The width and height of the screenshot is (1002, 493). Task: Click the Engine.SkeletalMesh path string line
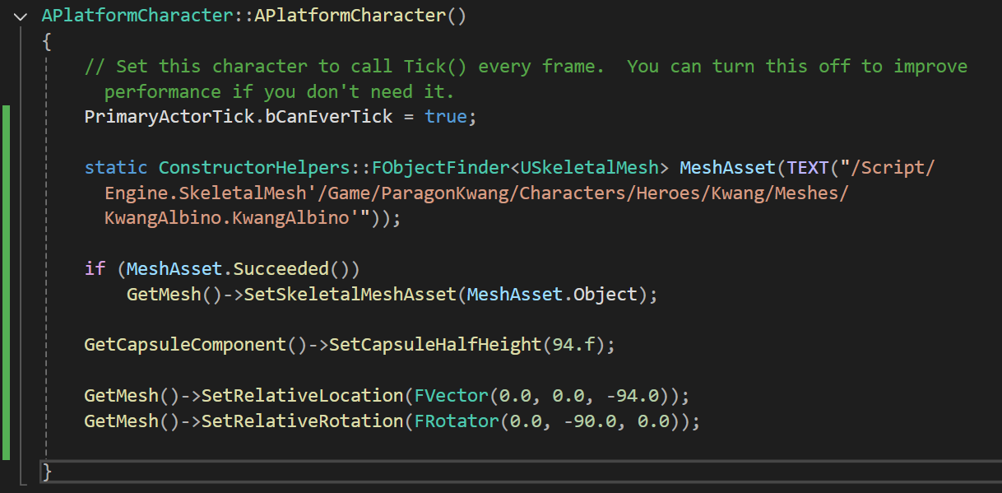(476, 193)
